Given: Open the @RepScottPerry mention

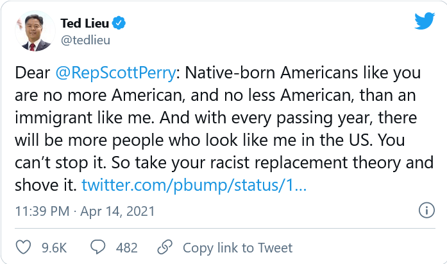Looking at the screenshot, I should tap(122, 73).
